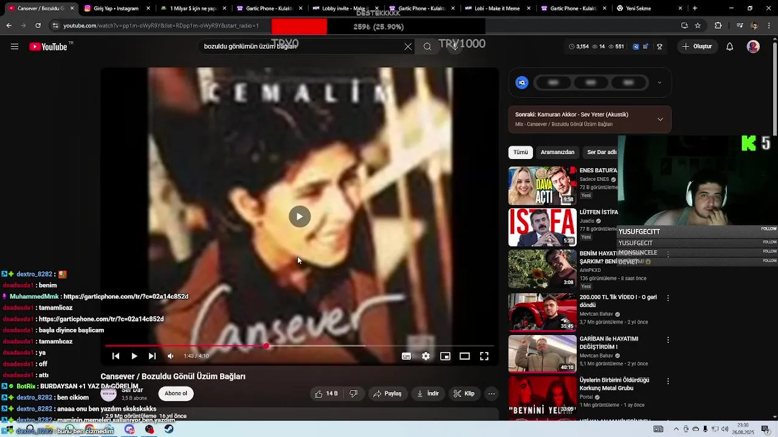
Task: Show hidden tray icons chevron
Action: click(x=676, y=429)
